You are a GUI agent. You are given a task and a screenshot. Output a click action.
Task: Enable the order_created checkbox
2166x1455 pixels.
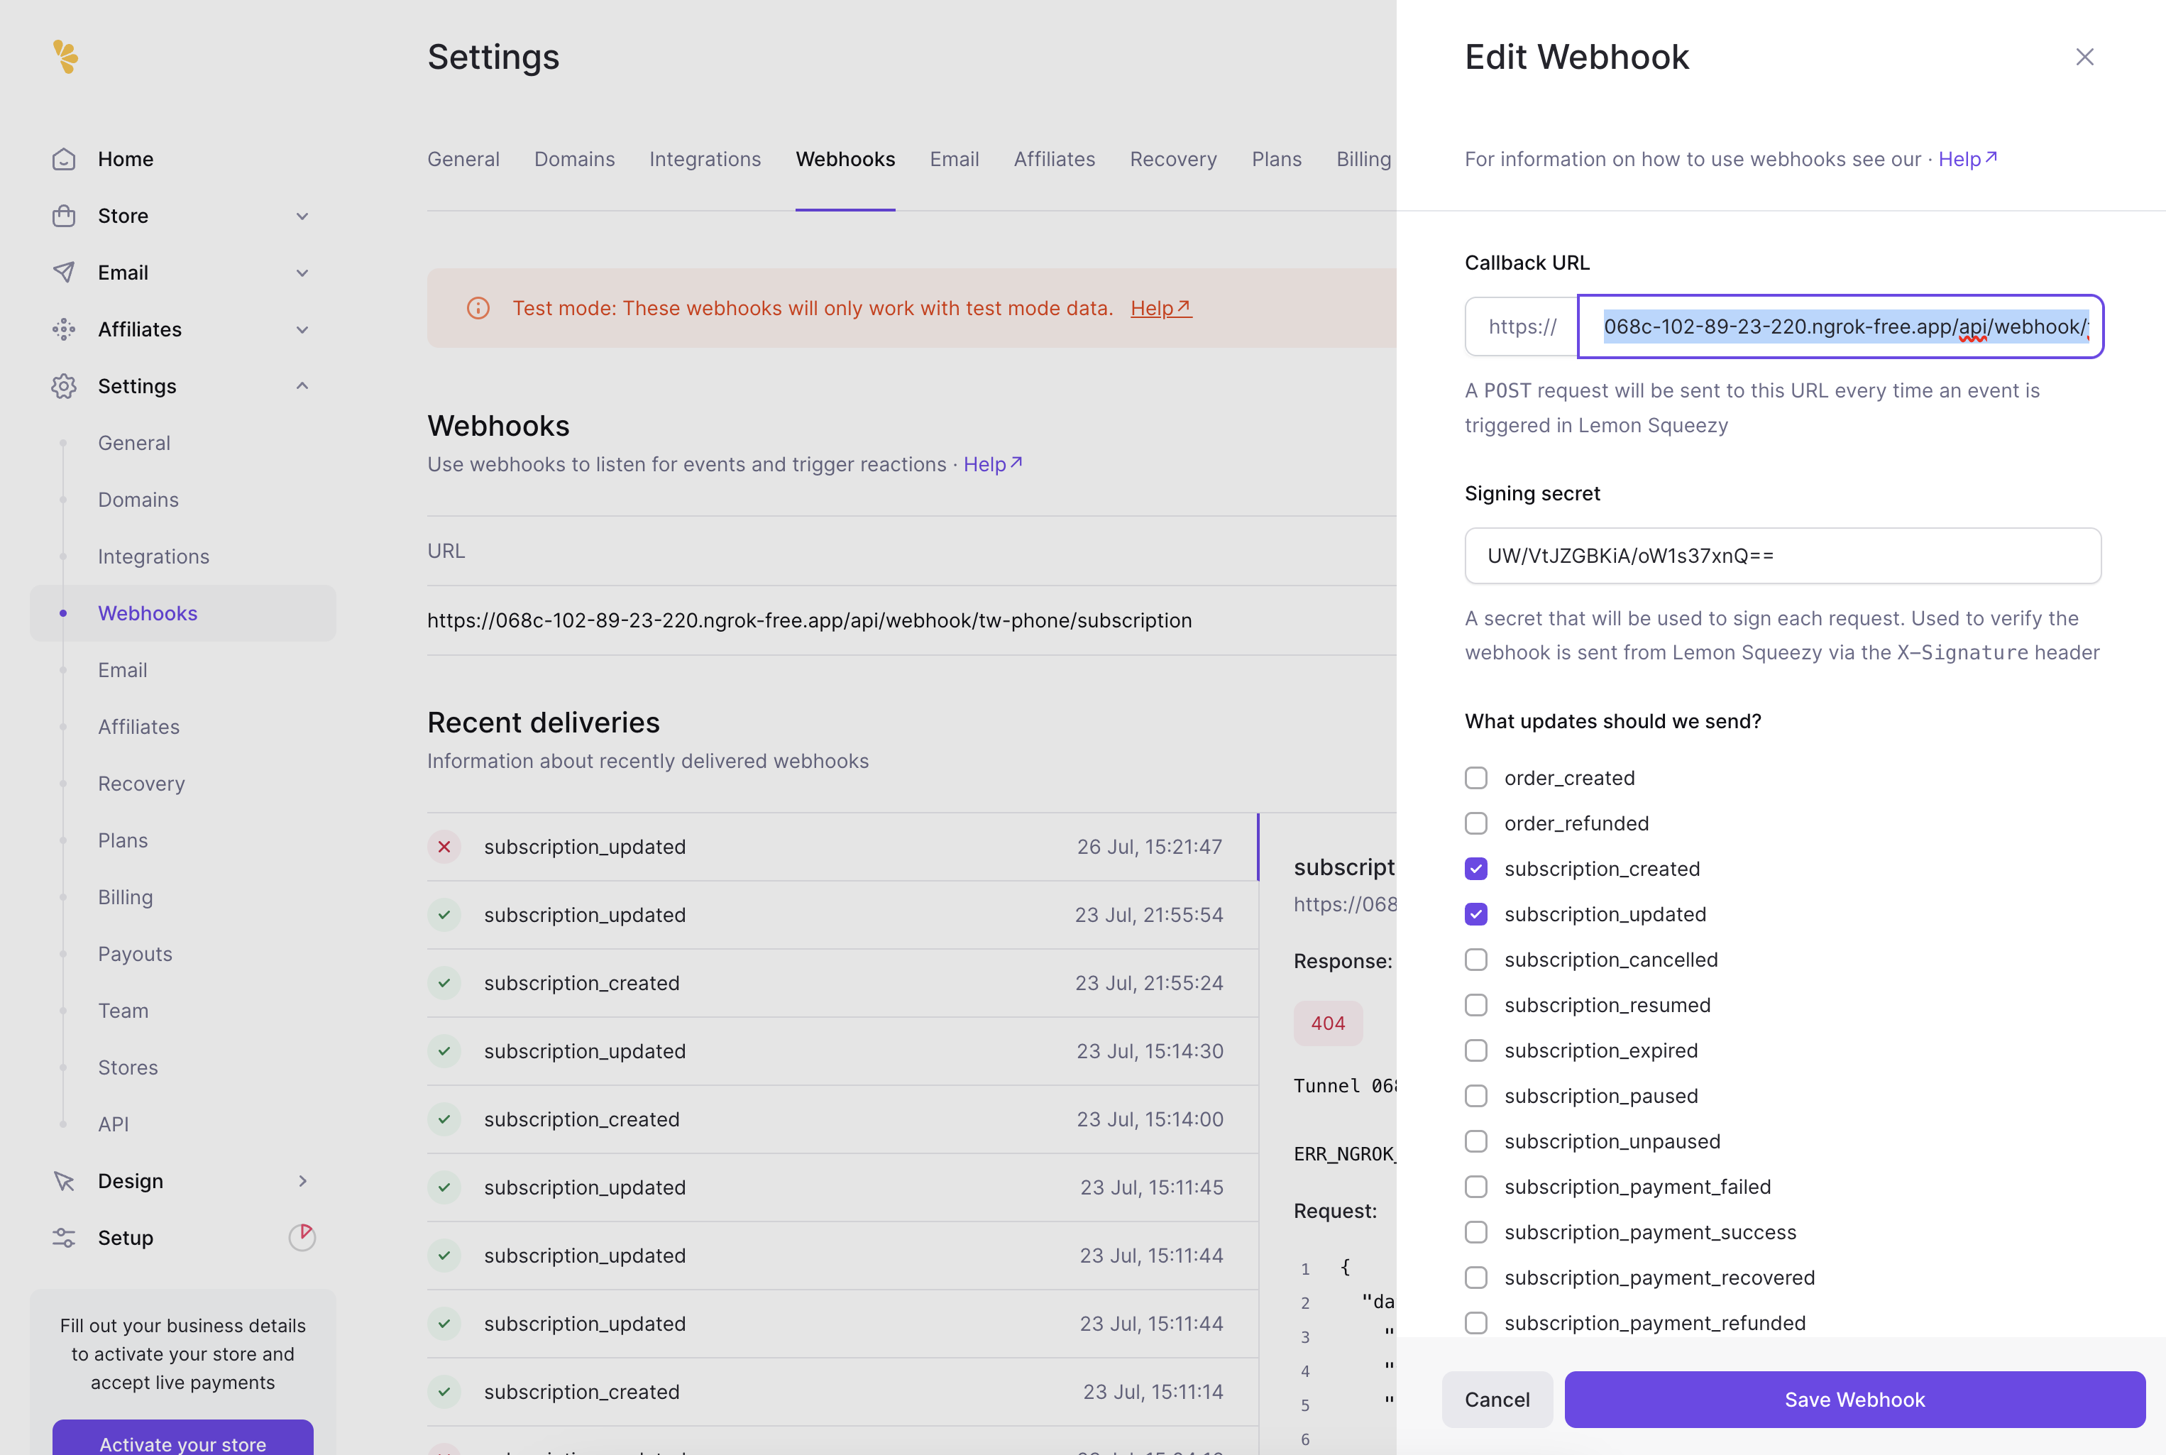(x=1476, y=778)
